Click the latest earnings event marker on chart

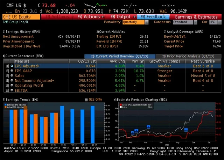click(x=186, y=130)
